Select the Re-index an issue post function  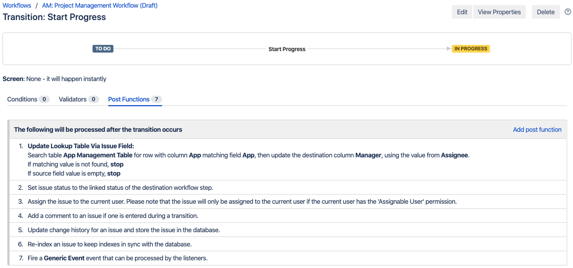110,244
